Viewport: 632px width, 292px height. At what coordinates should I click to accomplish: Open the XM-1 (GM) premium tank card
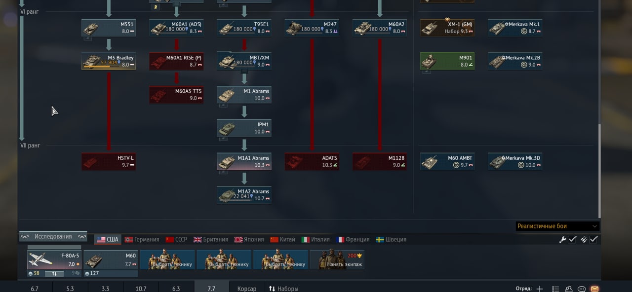click(447, 27)
